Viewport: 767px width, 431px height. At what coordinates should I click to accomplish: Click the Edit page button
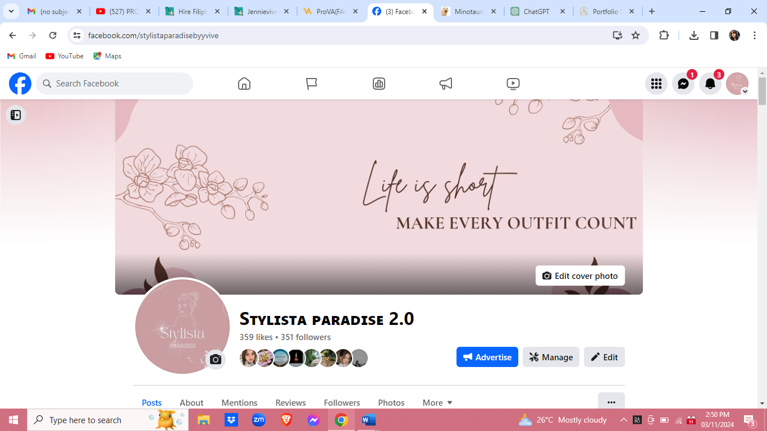point(604,357)
